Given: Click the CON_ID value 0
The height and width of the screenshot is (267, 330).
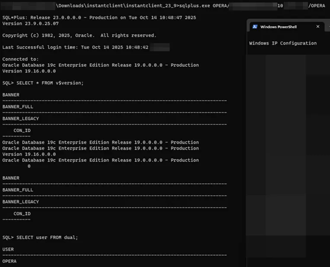Looking at the screenshot, I should click(x=29, y=166).
